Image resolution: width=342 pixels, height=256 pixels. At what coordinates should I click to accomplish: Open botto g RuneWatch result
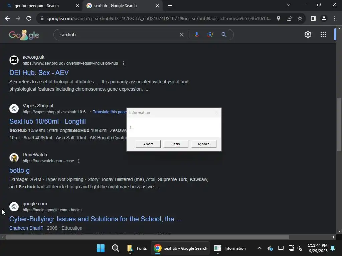[x=19, y=170]
